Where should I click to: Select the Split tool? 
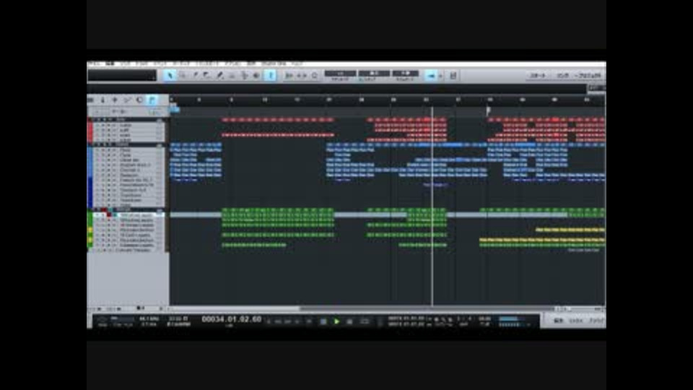point(195,76)
